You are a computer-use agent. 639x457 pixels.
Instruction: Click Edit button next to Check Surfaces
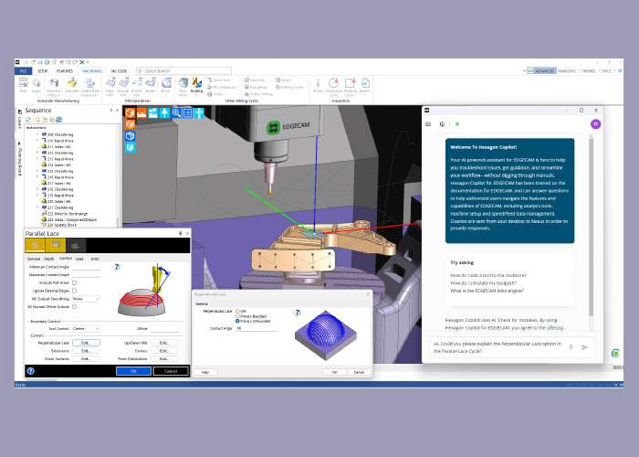click(x=86, y=358)
